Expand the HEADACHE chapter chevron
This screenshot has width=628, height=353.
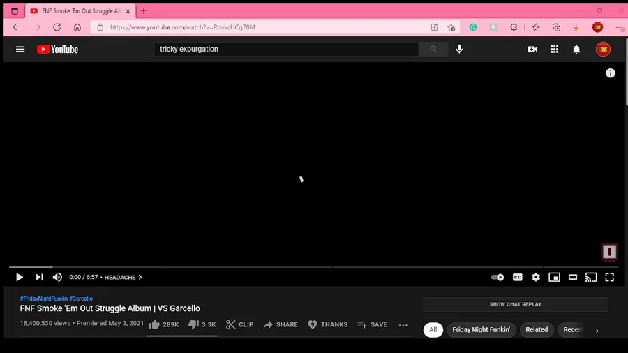point(140,277)
